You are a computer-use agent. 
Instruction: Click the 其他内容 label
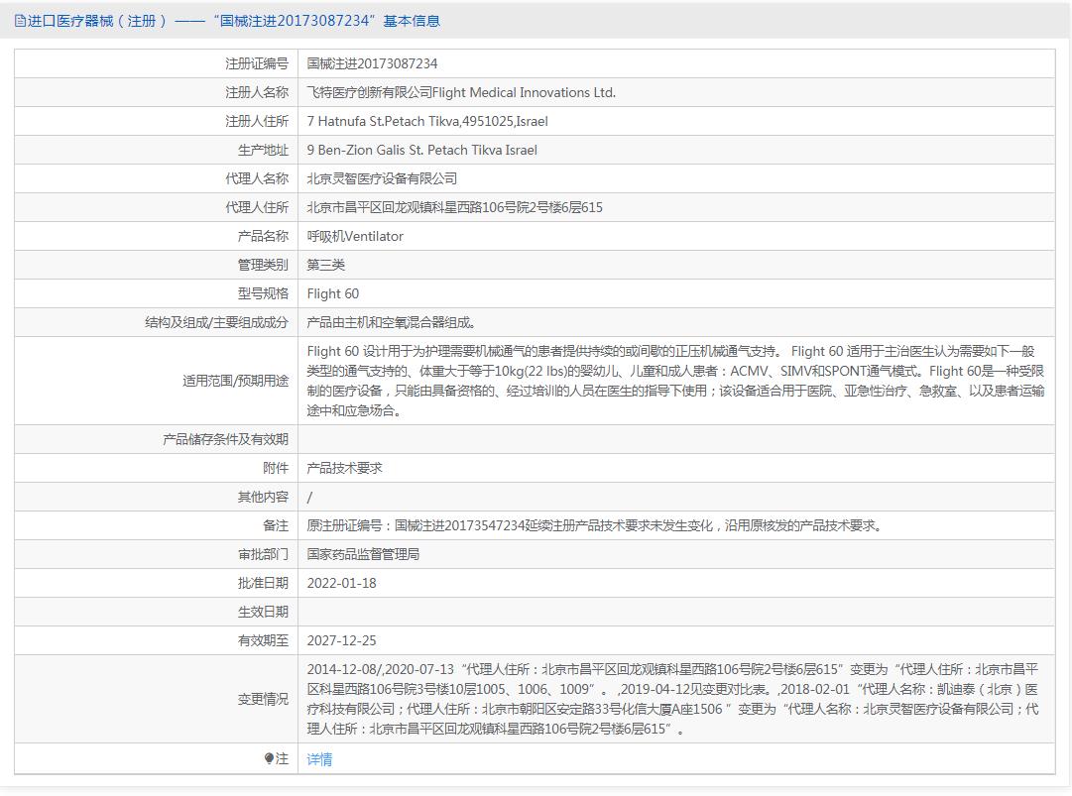tap(263, 496)
